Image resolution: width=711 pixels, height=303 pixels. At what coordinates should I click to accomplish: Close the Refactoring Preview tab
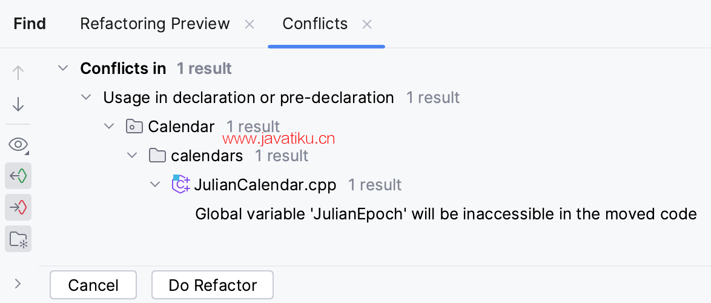[250, 24]
